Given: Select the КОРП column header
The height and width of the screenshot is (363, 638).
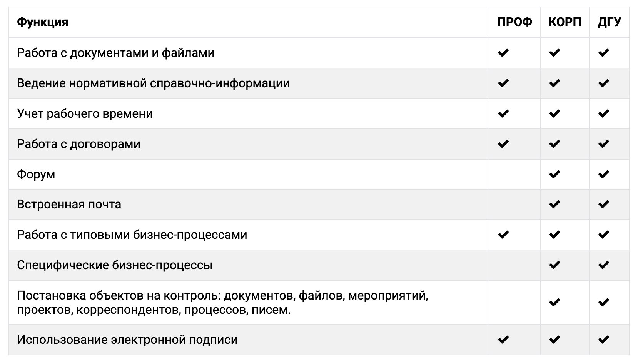Looking at the screenshot, I should [565, 22].
